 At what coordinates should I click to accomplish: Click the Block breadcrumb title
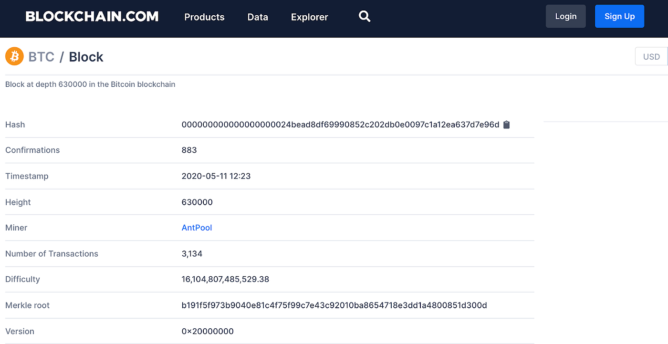(86, 57)
